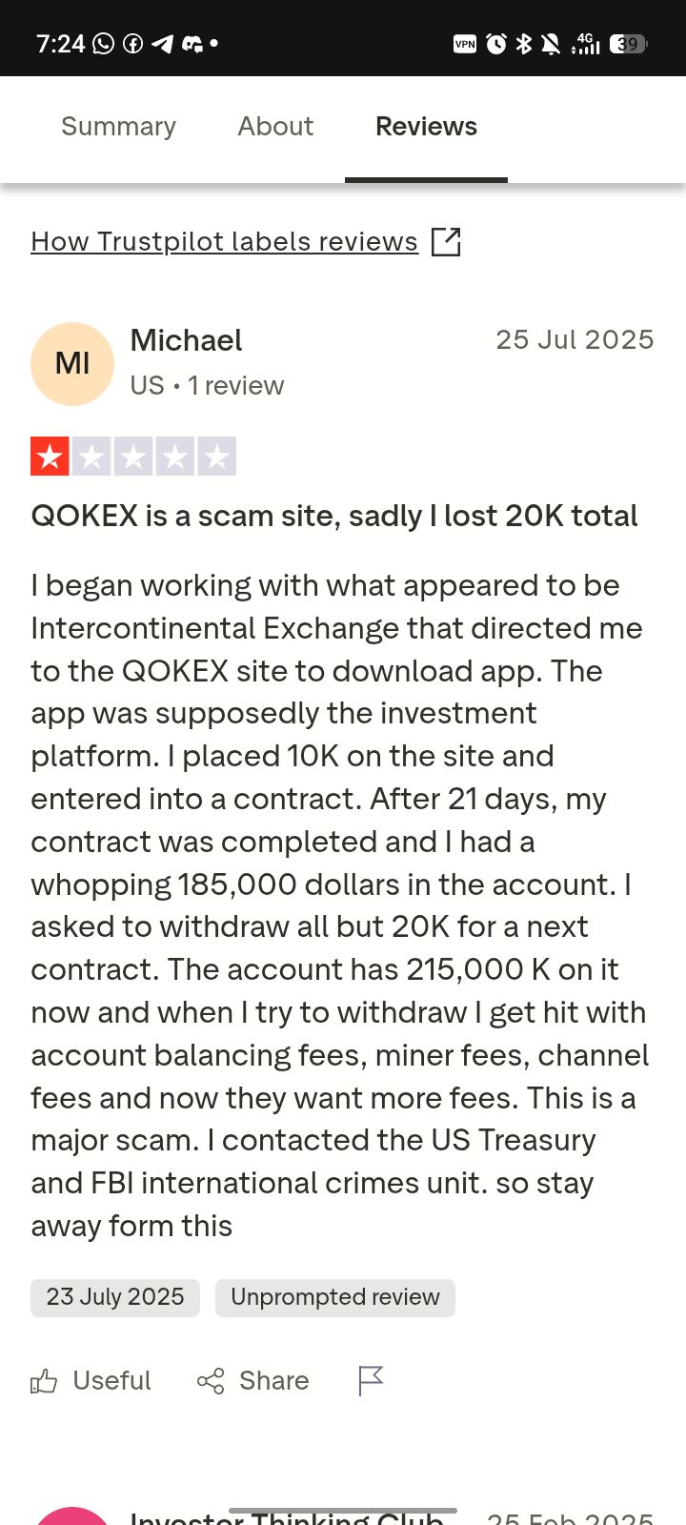Tap the WhatsApp notification icon in status bar
686x1525 pixels.
[103, 44]
